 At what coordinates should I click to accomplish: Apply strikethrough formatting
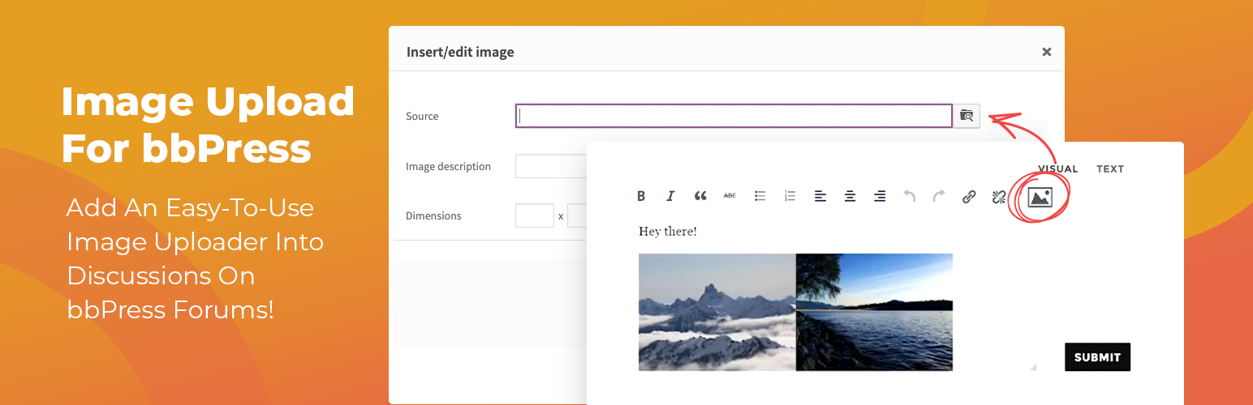730,196
